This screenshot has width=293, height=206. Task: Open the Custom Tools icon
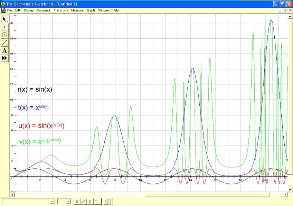[x=4, y=58]
